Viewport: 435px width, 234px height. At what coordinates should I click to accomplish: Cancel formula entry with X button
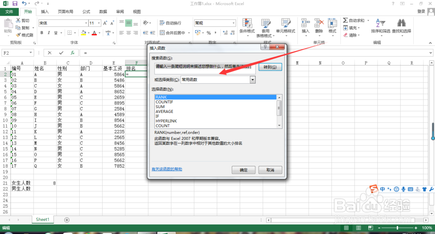[50, 53]
